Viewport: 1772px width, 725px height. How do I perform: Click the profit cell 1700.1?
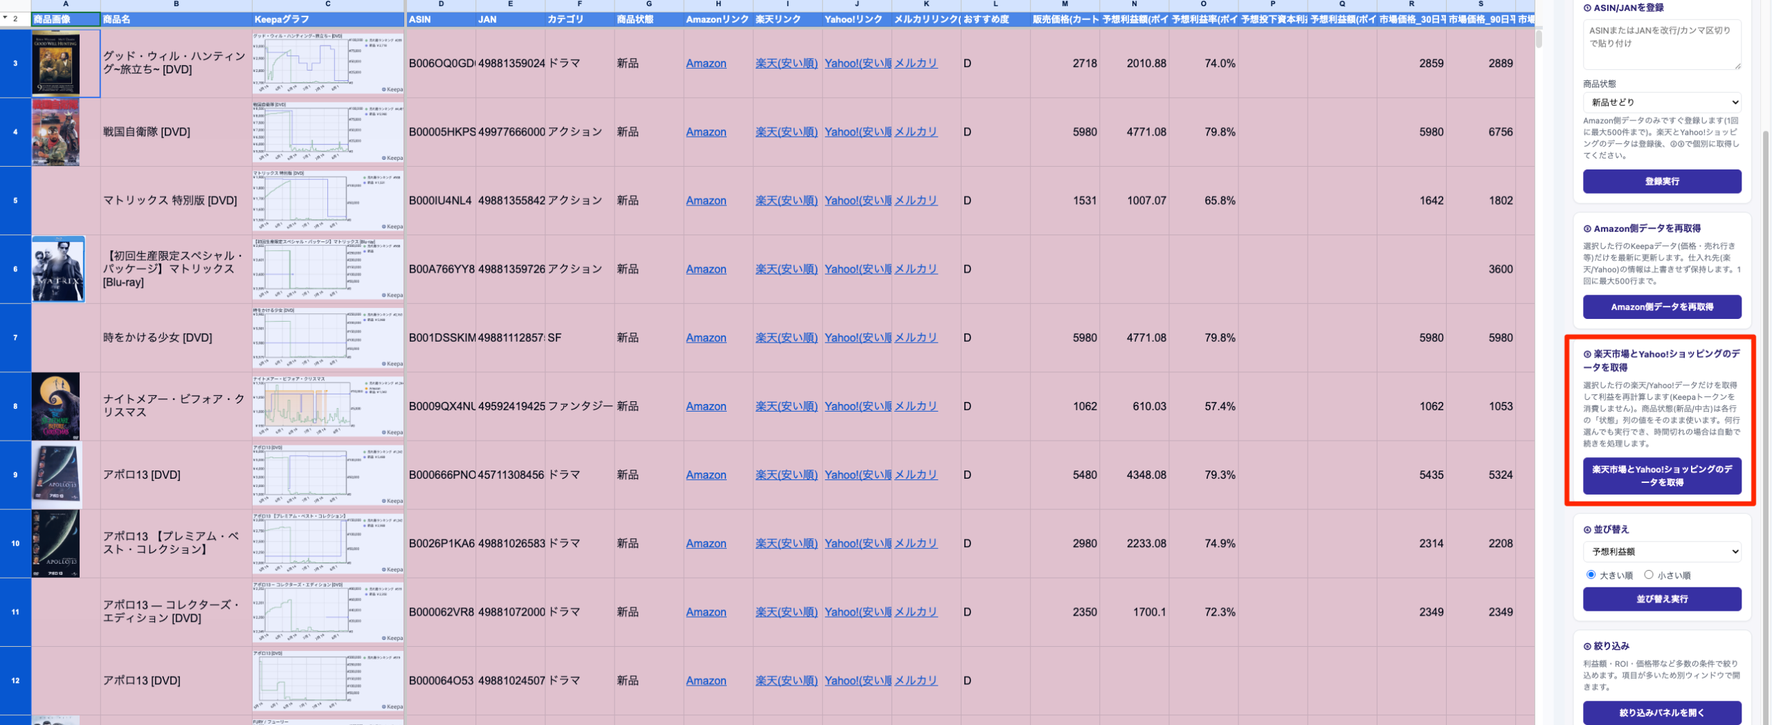[x=1134, y=612]
